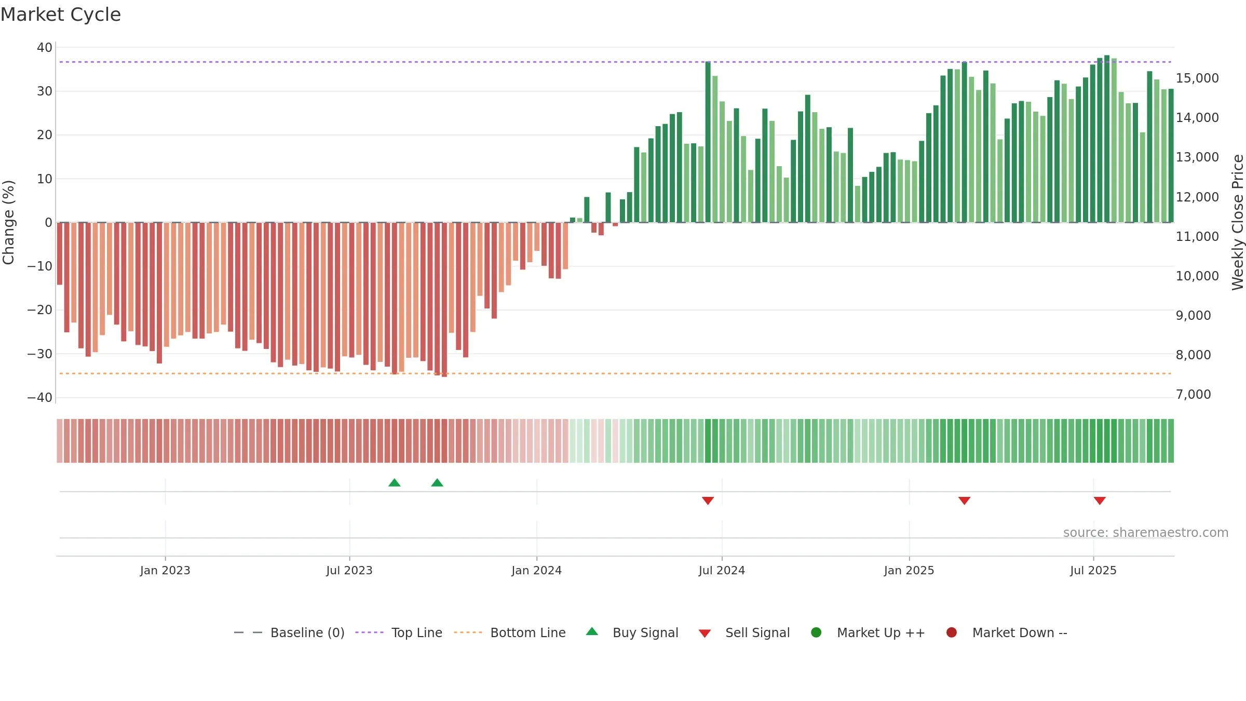Toggle the Market Down -- legend entry
1246x701 pixels.
1007,632
